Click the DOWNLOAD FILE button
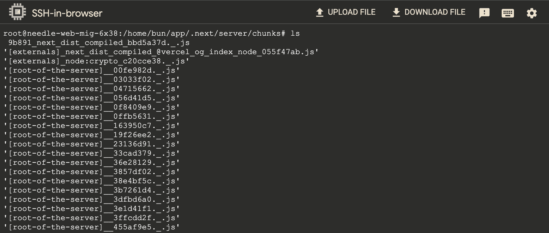Image resolution: width=549 pixels, height=233 pixels. click(429, 13)
